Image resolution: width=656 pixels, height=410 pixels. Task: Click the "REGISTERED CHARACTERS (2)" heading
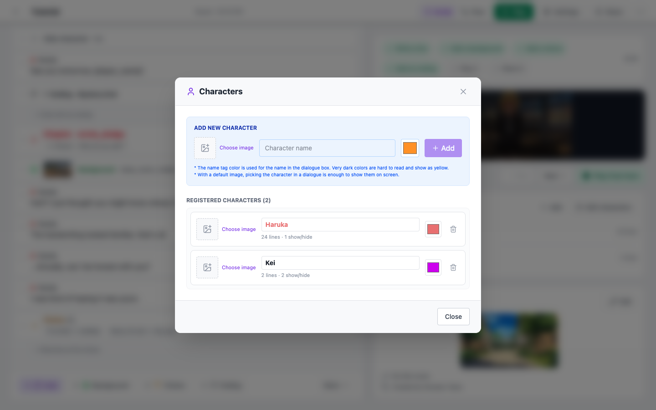click(228, 200)
